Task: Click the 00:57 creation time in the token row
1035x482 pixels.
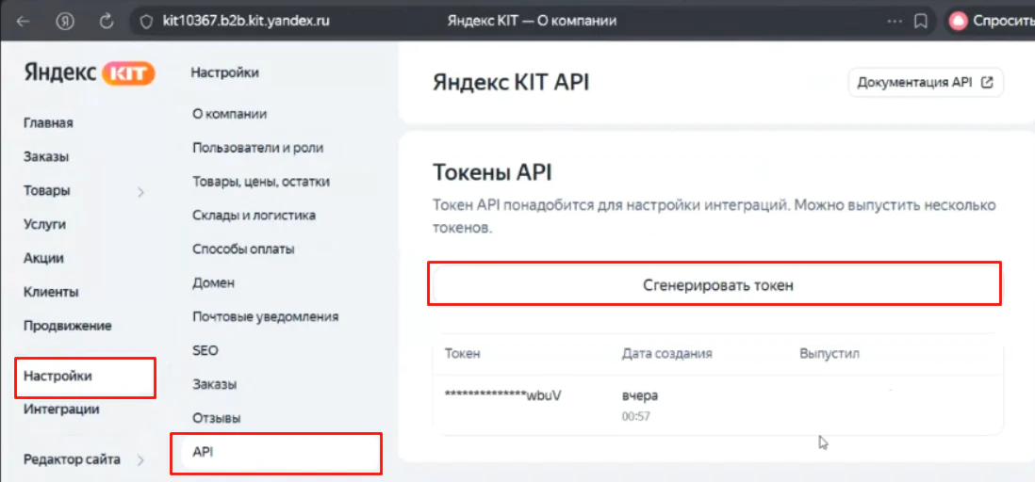Action: tap(635, 416)
